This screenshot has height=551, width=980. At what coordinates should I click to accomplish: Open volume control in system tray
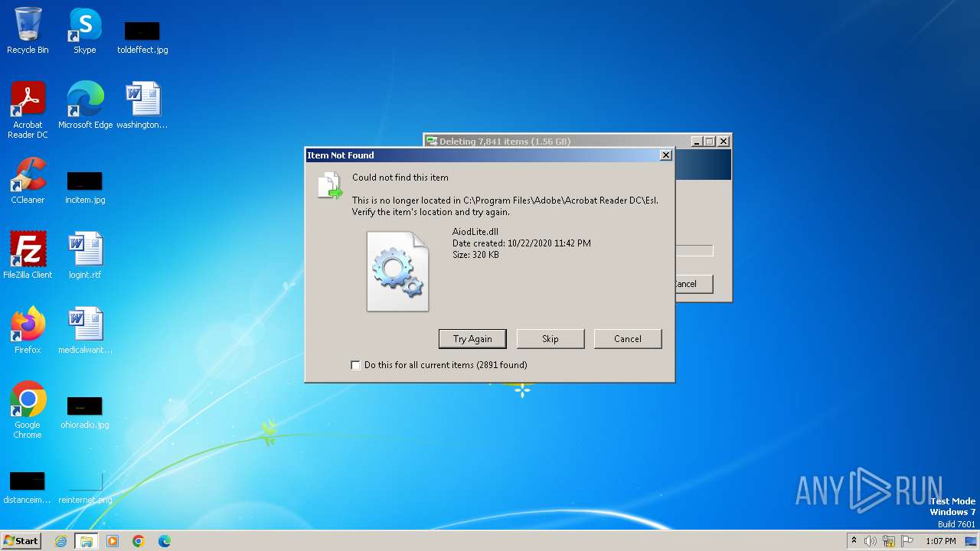[x=871, y=541]
